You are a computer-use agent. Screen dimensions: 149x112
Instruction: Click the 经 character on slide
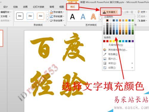(42, 84)
